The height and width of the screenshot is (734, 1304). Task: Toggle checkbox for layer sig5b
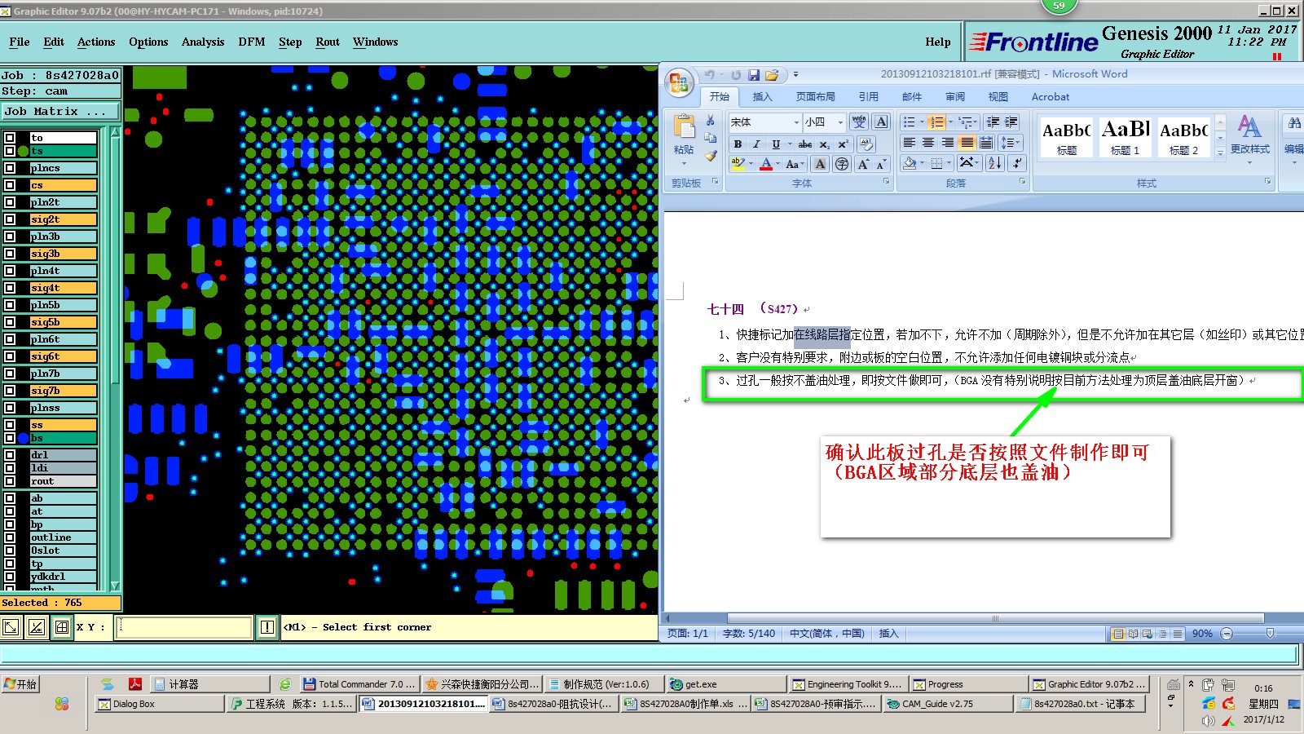pyautogui.click(x=10, y=322)
